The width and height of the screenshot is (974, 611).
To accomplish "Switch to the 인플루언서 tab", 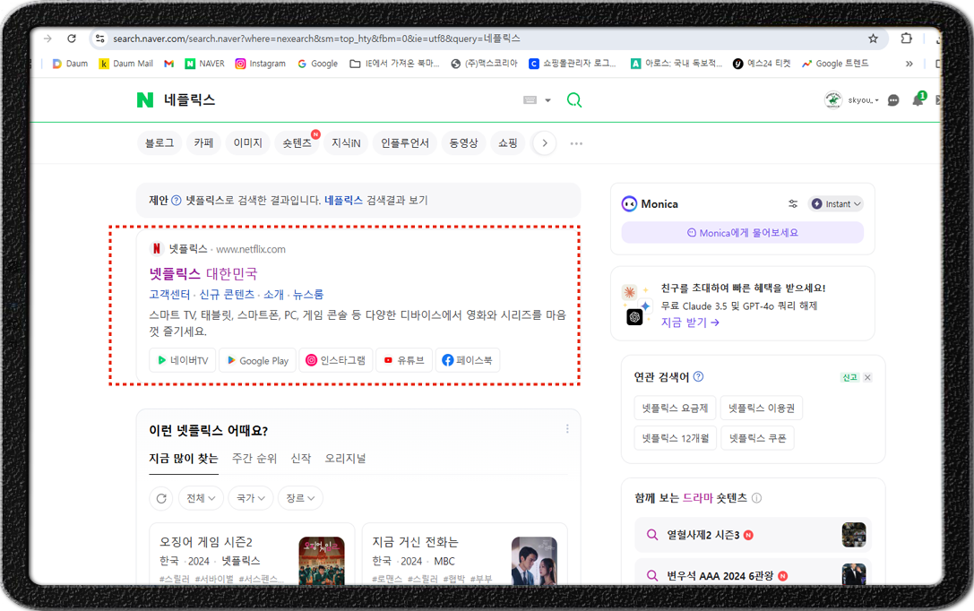I will 405,143.
